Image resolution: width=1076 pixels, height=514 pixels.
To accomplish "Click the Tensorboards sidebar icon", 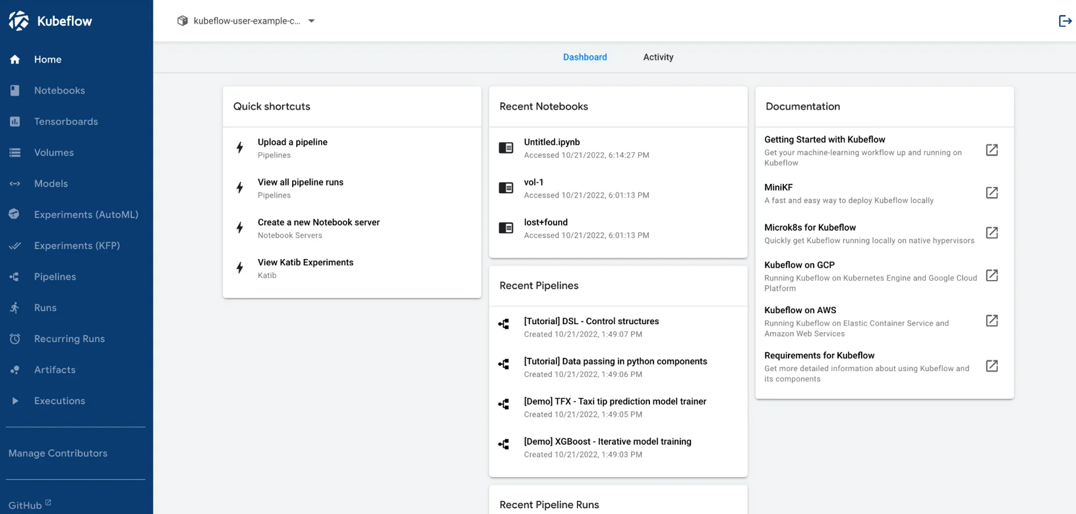I will tap(15, 122).
